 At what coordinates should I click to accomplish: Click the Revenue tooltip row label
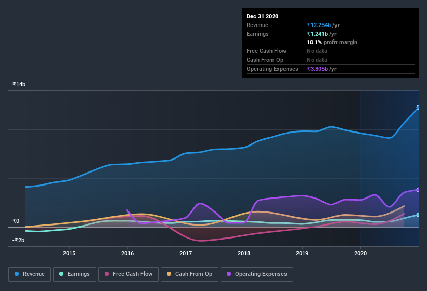(257, 25)
